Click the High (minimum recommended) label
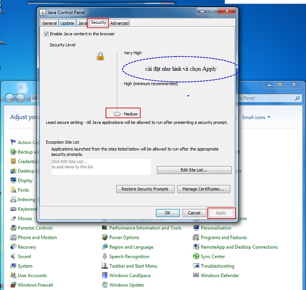 click(x=151, y=83)
